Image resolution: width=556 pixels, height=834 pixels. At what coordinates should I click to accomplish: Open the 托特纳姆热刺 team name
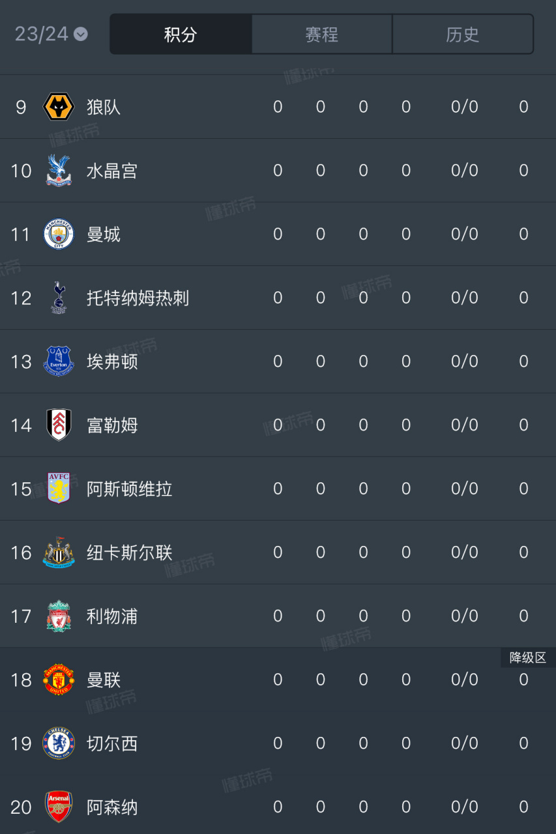coord(138,298)
